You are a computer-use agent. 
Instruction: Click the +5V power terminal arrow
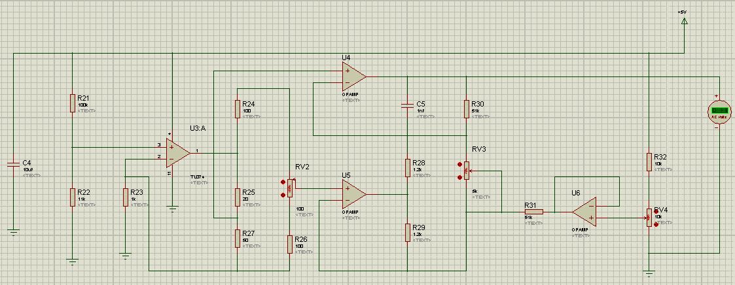point(685,21)
